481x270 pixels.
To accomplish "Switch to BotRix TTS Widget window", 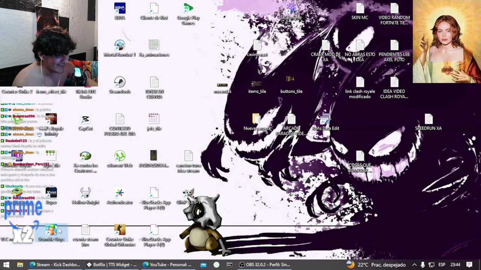I will (x=112, y=264).
